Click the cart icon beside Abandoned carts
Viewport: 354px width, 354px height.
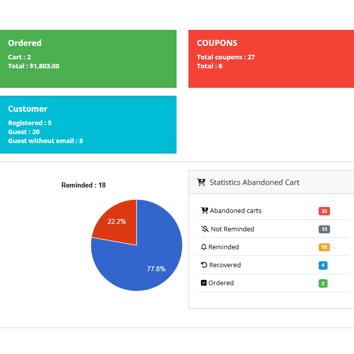[x=204, y=210]
